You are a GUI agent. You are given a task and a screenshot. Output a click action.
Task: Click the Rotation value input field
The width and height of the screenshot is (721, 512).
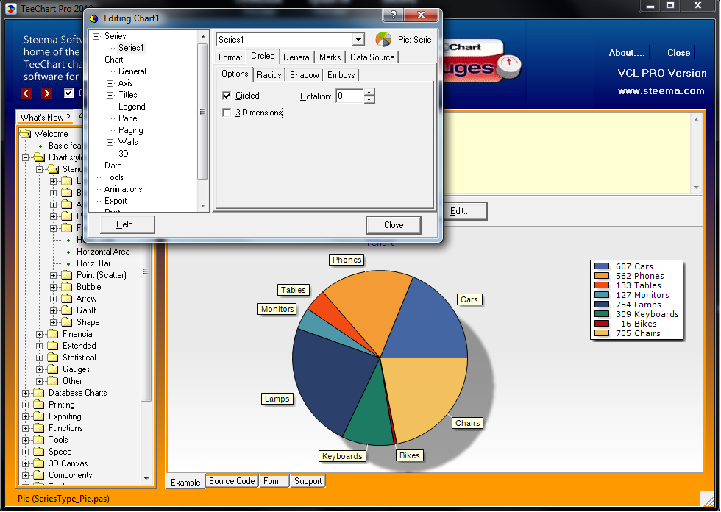point(349,96)
